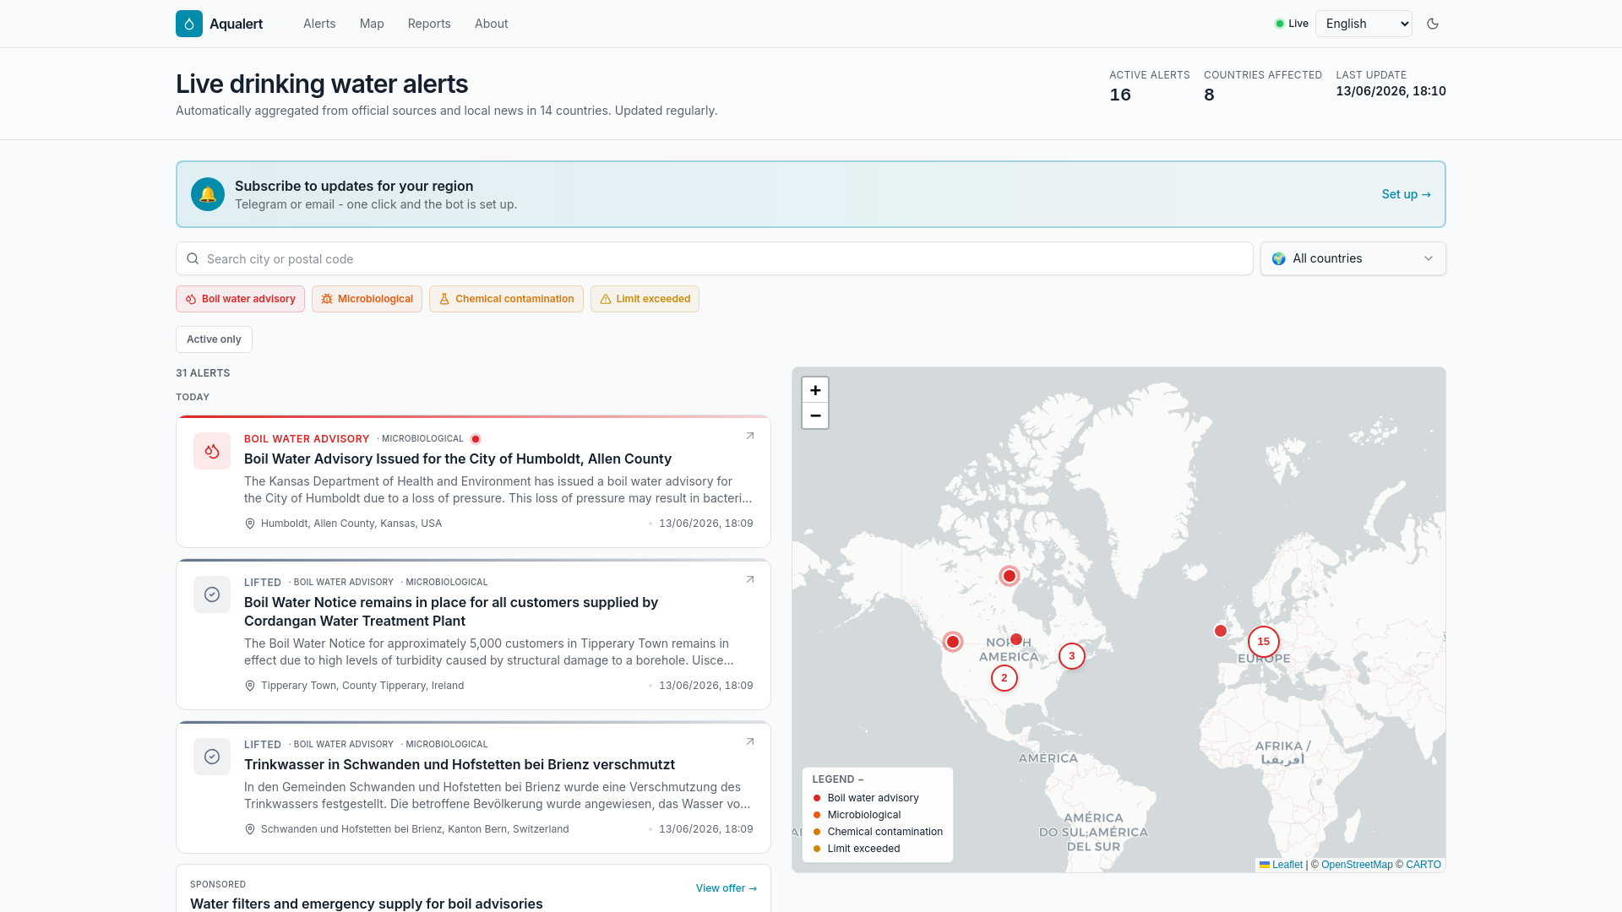1622x912 pixels.
Task: Toggle Limit exceeded filter chip
Action: click(x=645, y=299)
